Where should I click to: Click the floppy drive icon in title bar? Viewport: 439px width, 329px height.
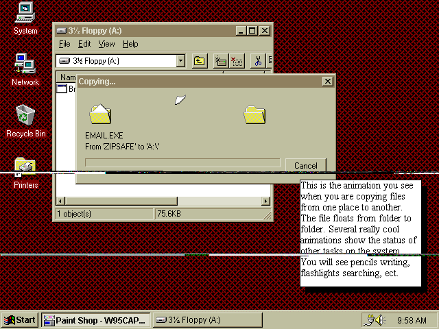(x=62, y=30)
